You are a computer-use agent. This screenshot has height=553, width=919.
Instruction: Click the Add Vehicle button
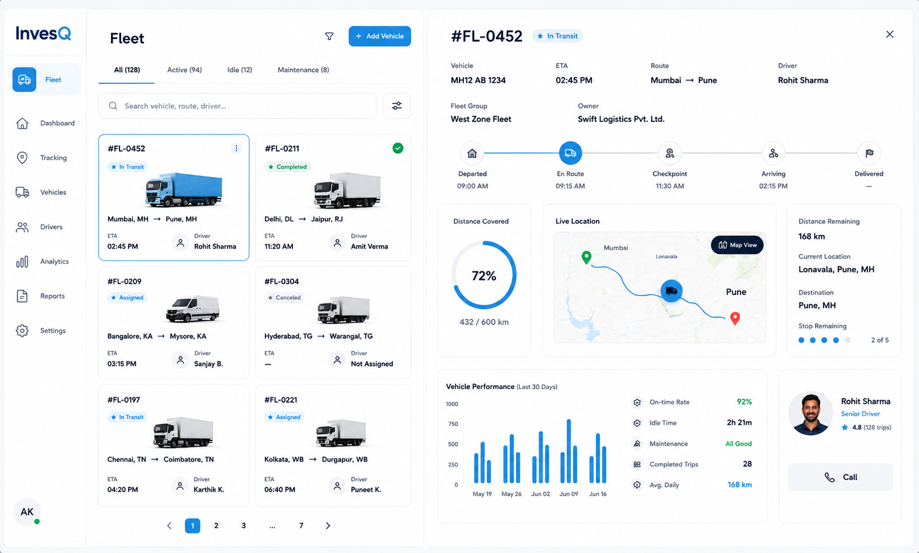(380, 36)
